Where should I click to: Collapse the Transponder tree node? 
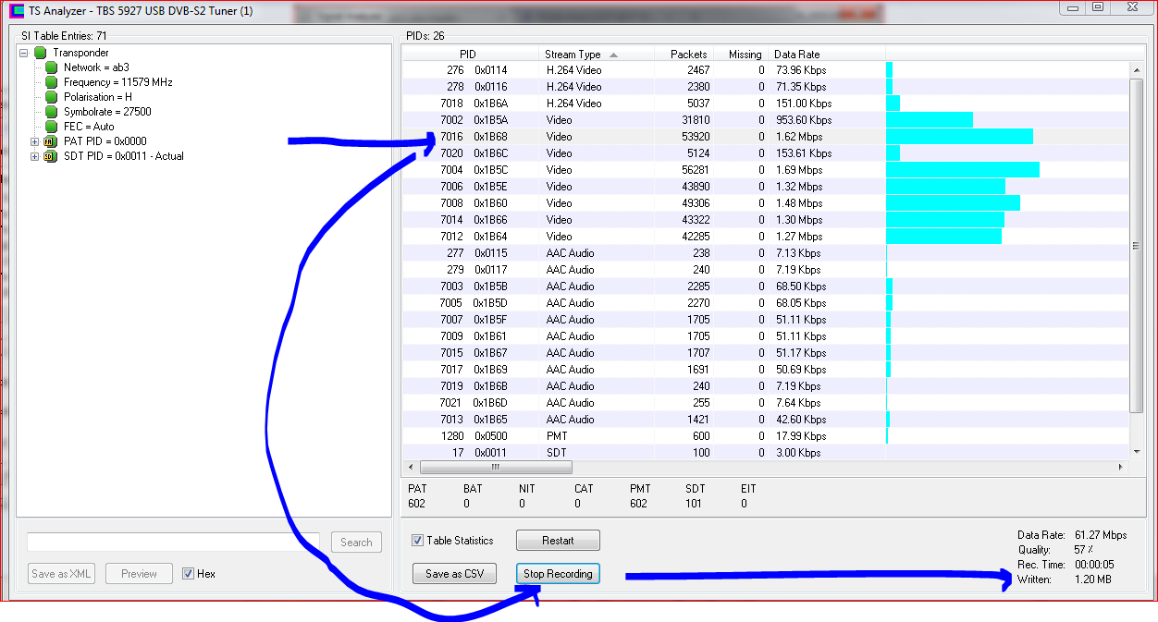[x=24, y=53]
